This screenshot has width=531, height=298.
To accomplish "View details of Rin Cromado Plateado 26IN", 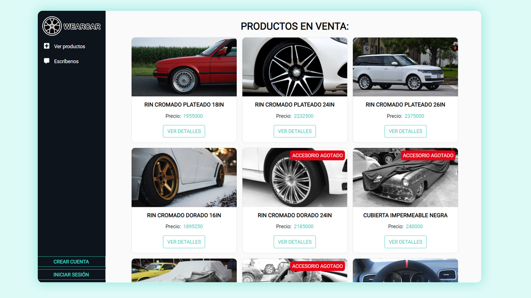I will coord(405,131).
